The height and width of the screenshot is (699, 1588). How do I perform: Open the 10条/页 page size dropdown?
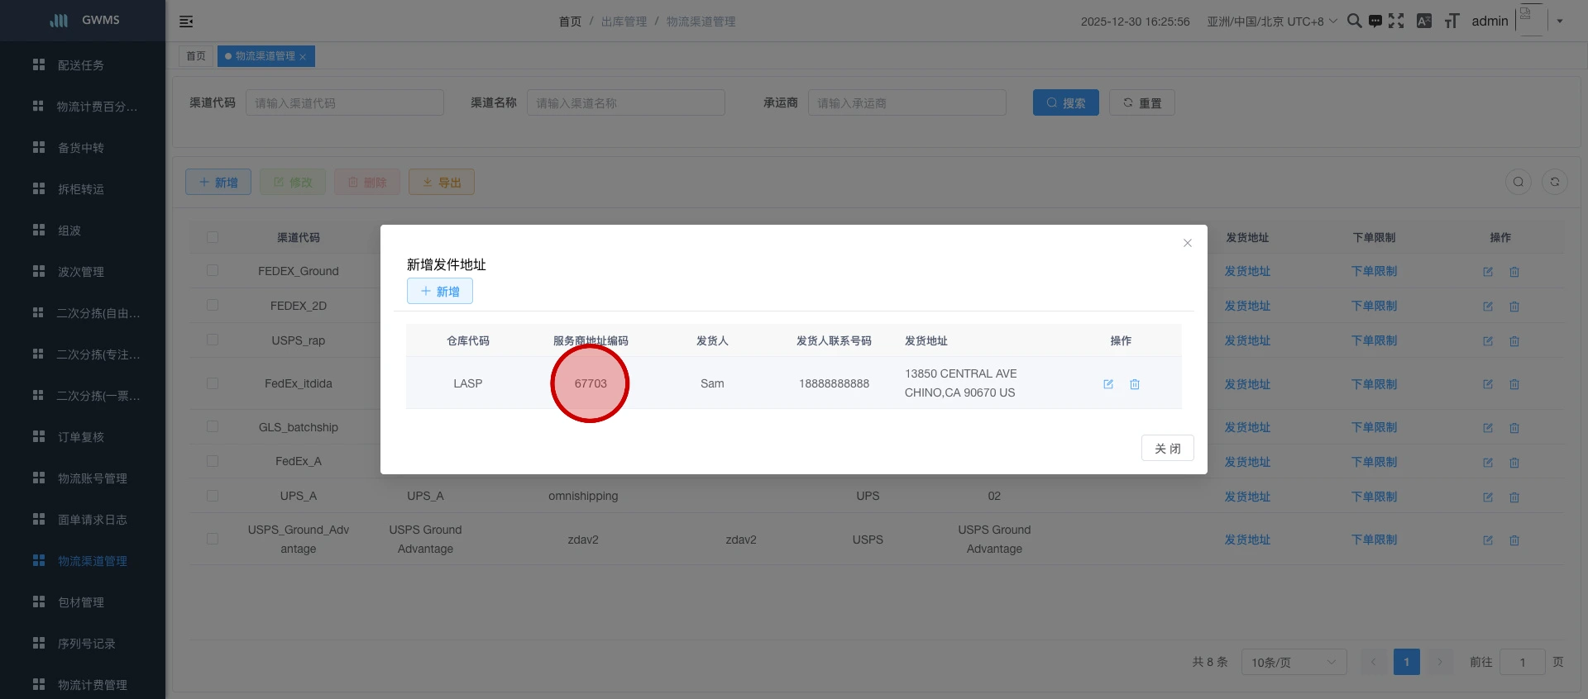pos(1294,662)
